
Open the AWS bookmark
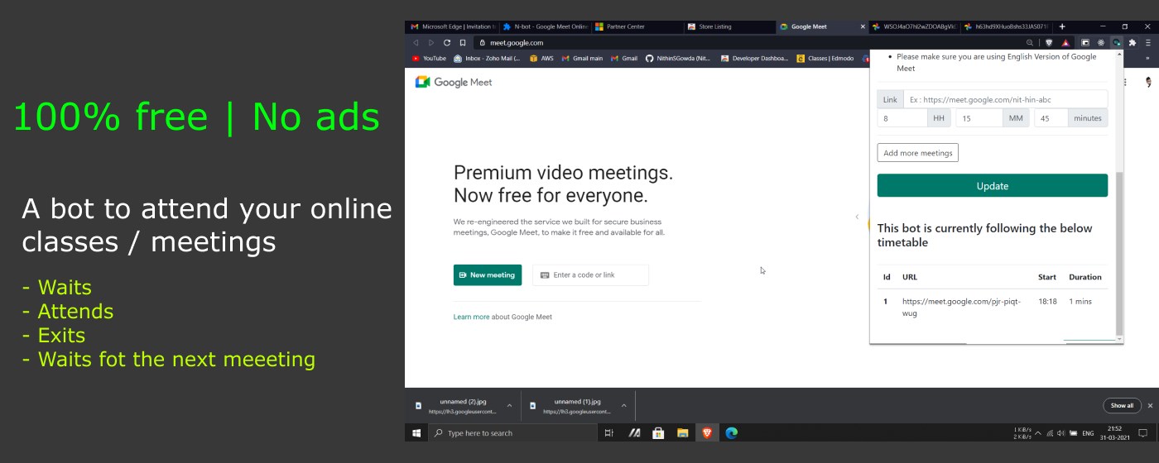pyautogui.click(x=541, y=59)
